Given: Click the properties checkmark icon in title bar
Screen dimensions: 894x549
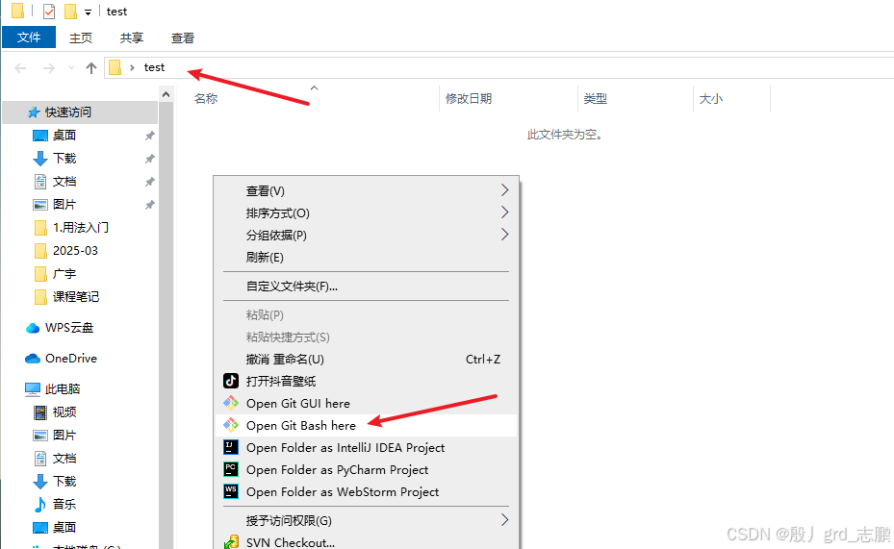Looking at the screenshot, I should 49,11.
